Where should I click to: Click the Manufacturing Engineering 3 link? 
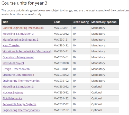21,40
